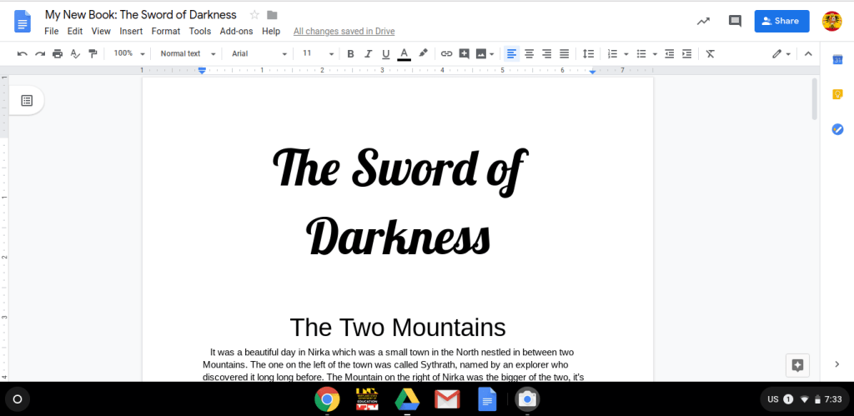The width and height of the screenshot is (854, 416).
Task: Click the Clear formatting icon
Action: tap(710, 54)
